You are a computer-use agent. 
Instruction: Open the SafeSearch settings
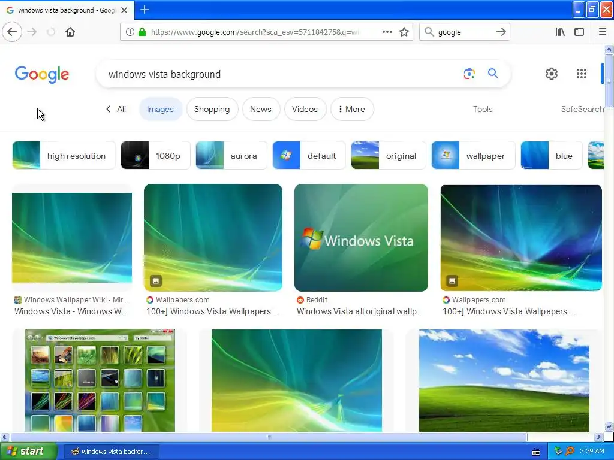tap(582, 109)
